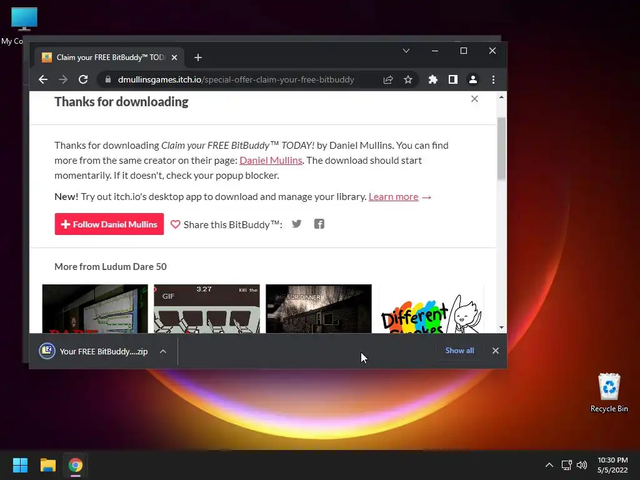Screen dimensions: 640x480
Task: Open volume control tray icon
Action: 582,465
